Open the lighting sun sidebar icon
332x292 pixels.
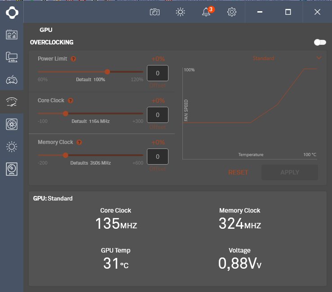[x=12, y=147]
